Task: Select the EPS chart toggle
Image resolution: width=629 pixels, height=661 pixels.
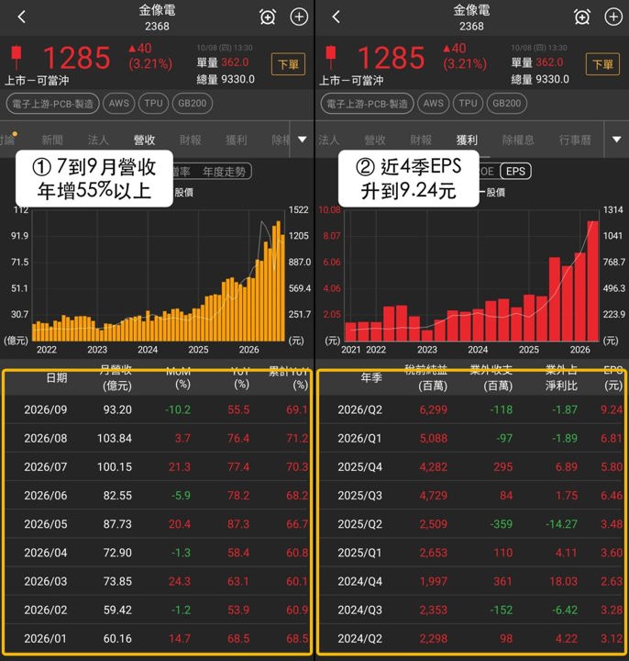Action: [x=515, y=171]
